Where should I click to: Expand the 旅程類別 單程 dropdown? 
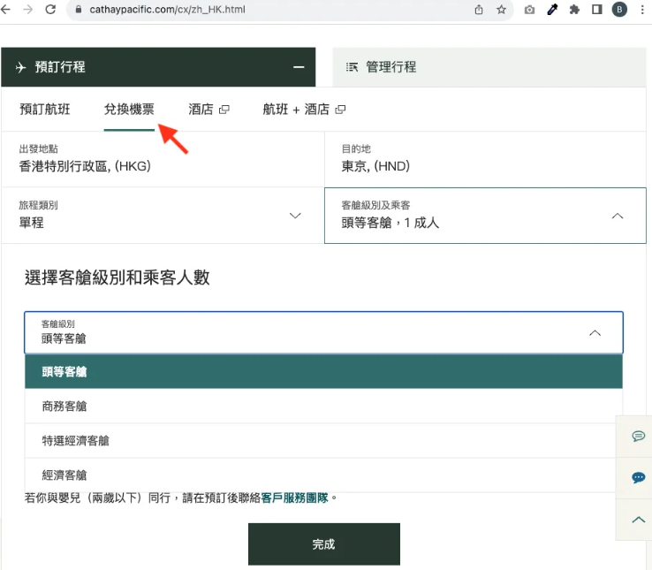(295, 216)
